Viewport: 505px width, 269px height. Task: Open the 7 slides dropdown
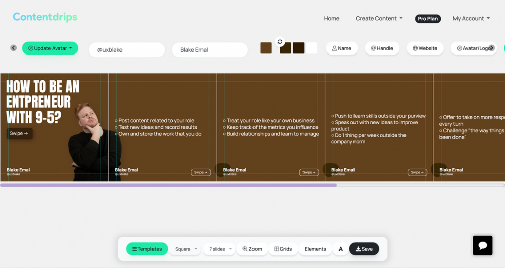[x=220, y=249]
